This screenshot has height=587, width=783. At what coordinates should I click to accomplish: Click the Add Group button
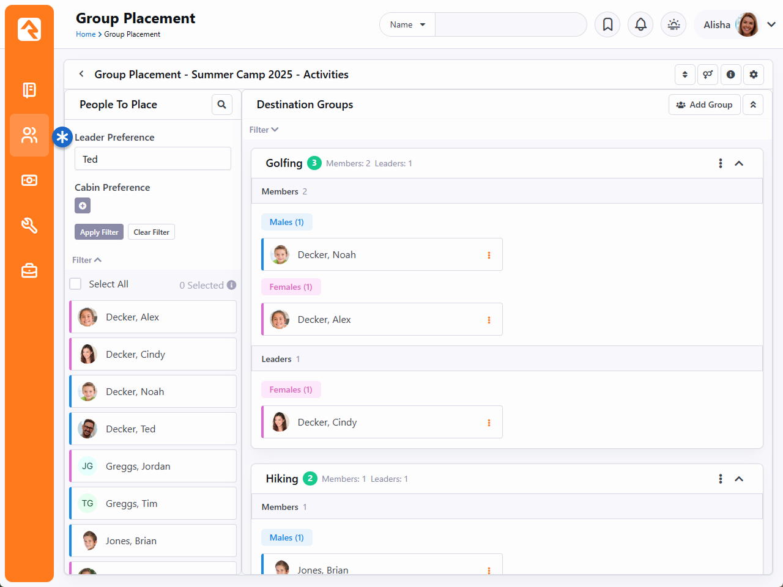[x=704, y=105]
